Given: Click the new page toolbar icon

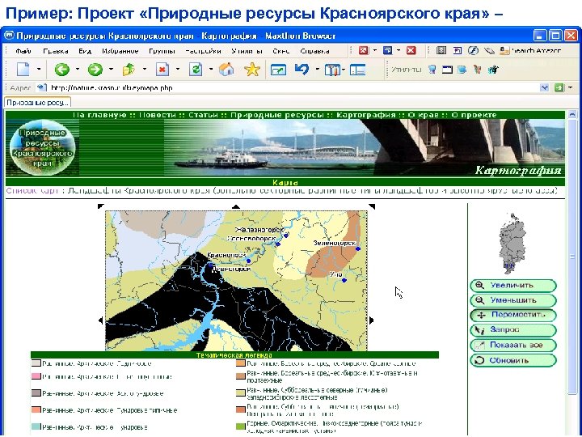Looking at the screenshot, I should click(x=23, y=69).
